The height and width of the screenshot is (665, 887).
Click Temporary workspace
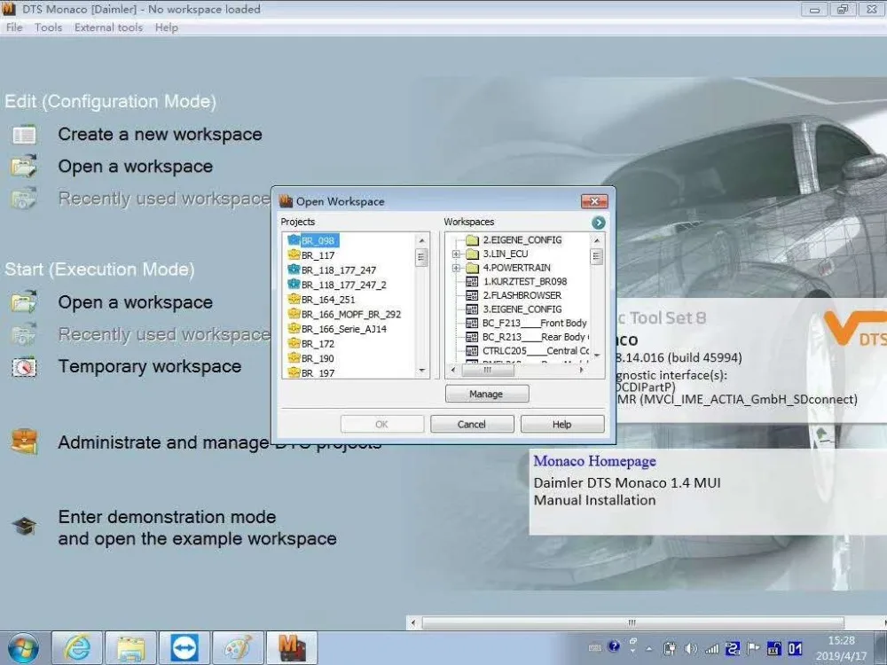[x=150, y=366]
